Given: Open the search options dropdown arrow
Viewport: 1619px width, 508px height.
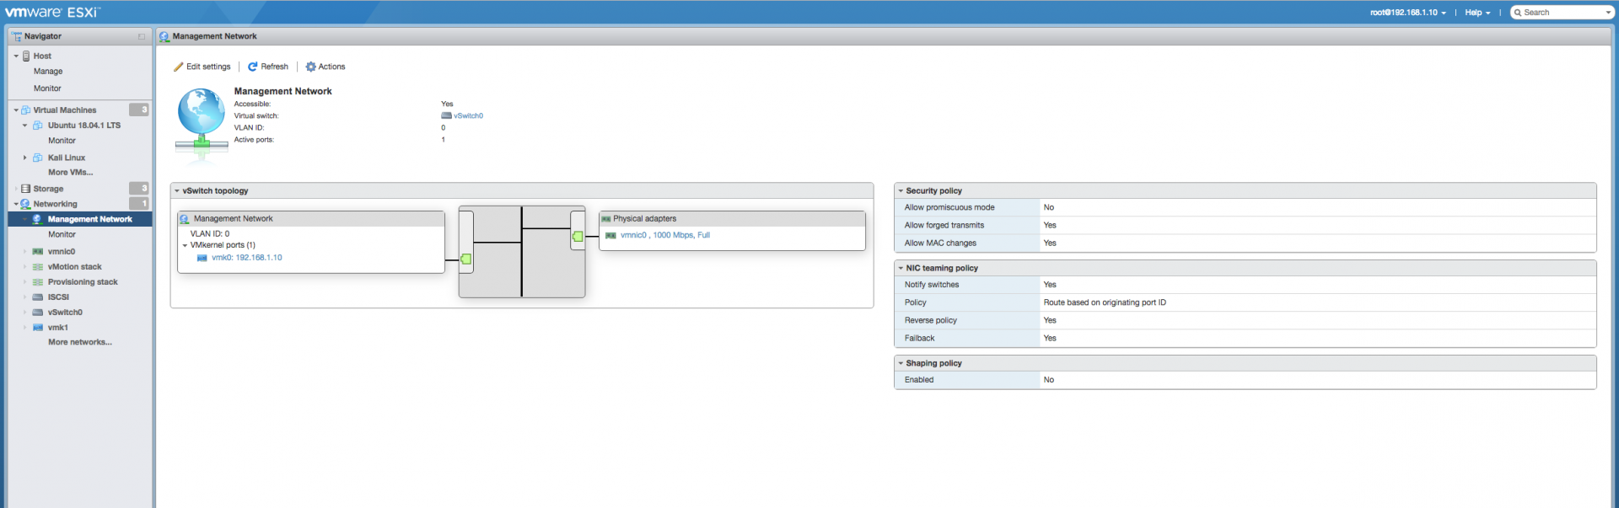Looking at the screenshot, I should click(1609, 13).
